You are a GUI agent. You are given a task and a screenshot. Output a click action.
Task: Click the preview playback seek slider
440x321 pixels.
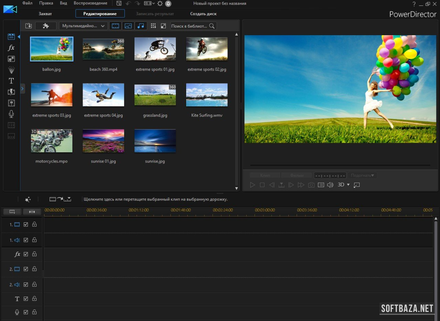[340, 165]
